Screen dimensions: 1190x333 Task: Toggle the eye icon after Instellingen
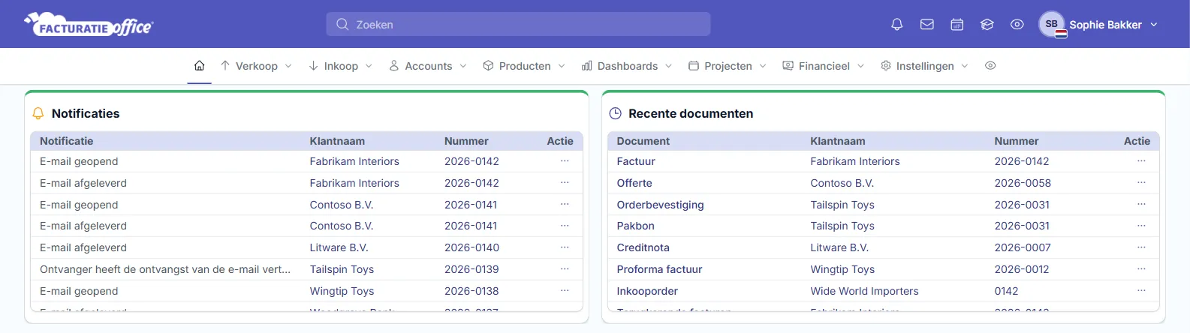pyautogui.click(x=990, y=66)
